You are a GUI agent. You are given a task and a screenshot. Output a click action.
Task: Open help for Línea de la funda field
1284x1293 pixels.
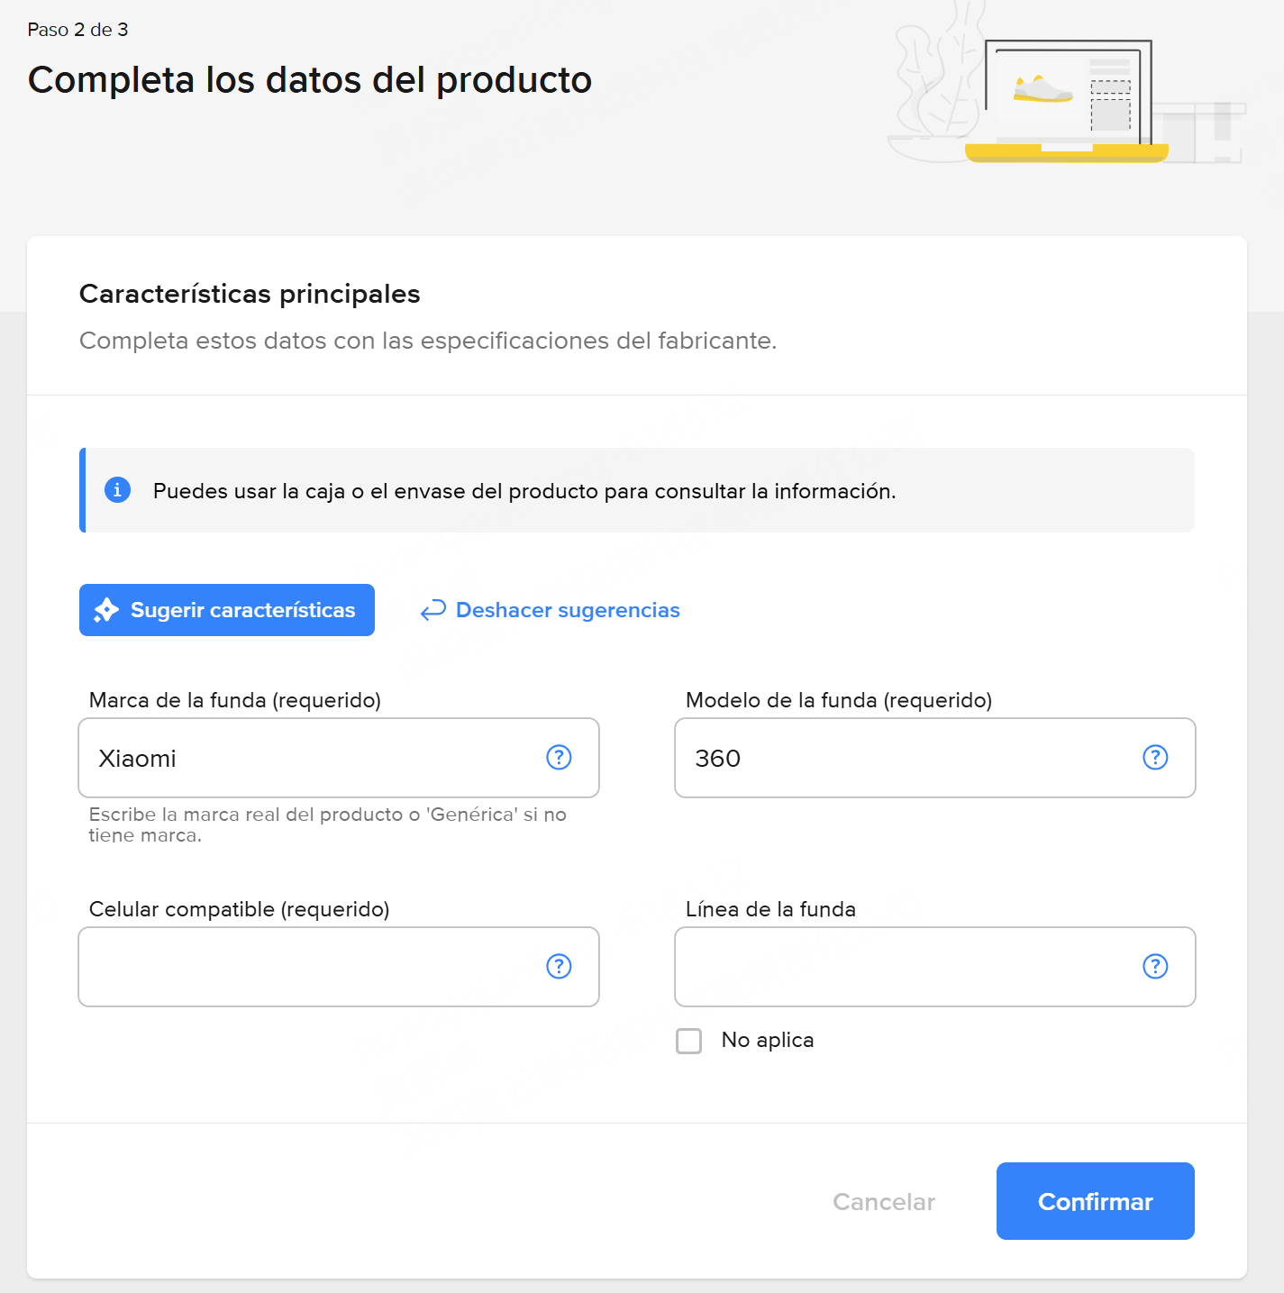pyautogui.click(x=1154, y=966)
